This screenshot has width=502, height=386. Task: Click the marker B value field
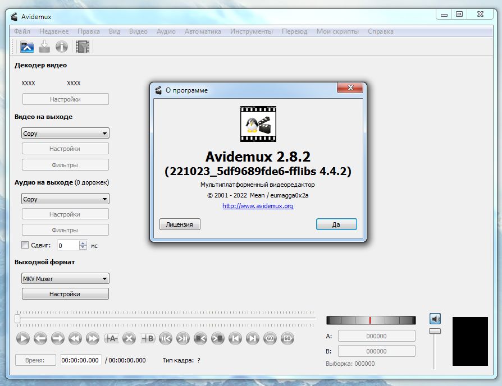[x=376, y=351]
